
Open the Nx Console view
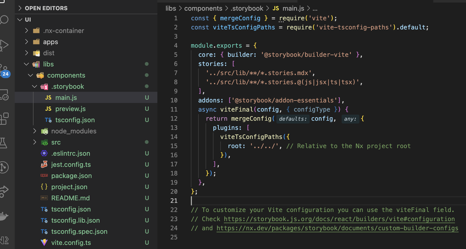pos(5,240)
